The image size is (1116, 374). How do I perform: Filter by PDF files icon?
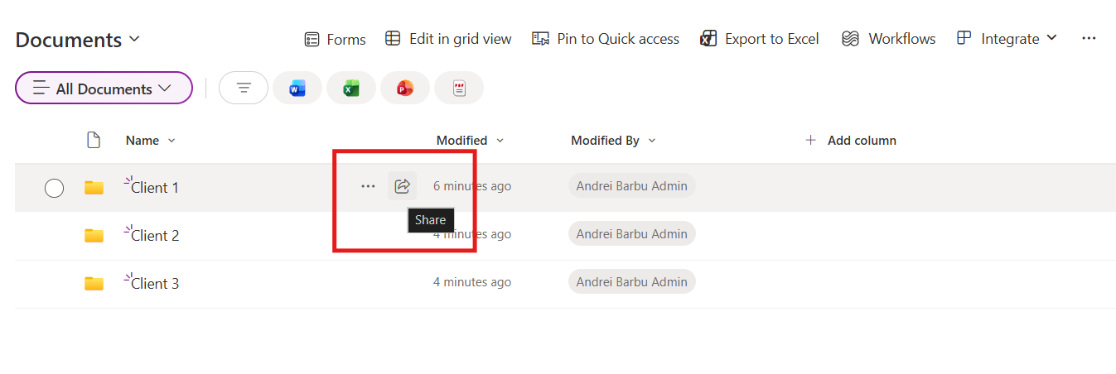(x=459, y=89)
